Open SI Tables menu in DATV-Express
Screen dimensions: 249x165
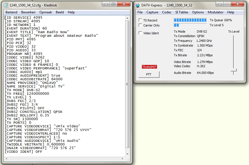pyautogui.click(x=182, y=12)
